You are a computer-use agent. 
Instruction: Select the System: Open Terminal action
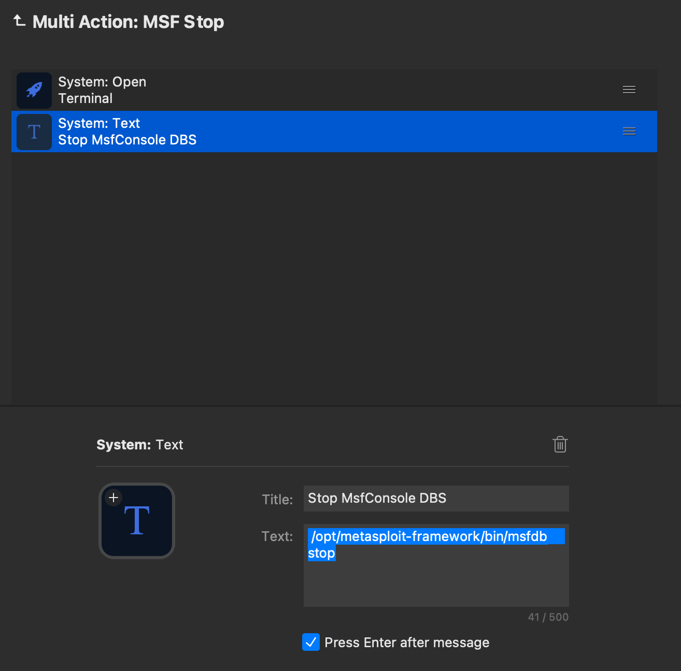tap(311, 90)
